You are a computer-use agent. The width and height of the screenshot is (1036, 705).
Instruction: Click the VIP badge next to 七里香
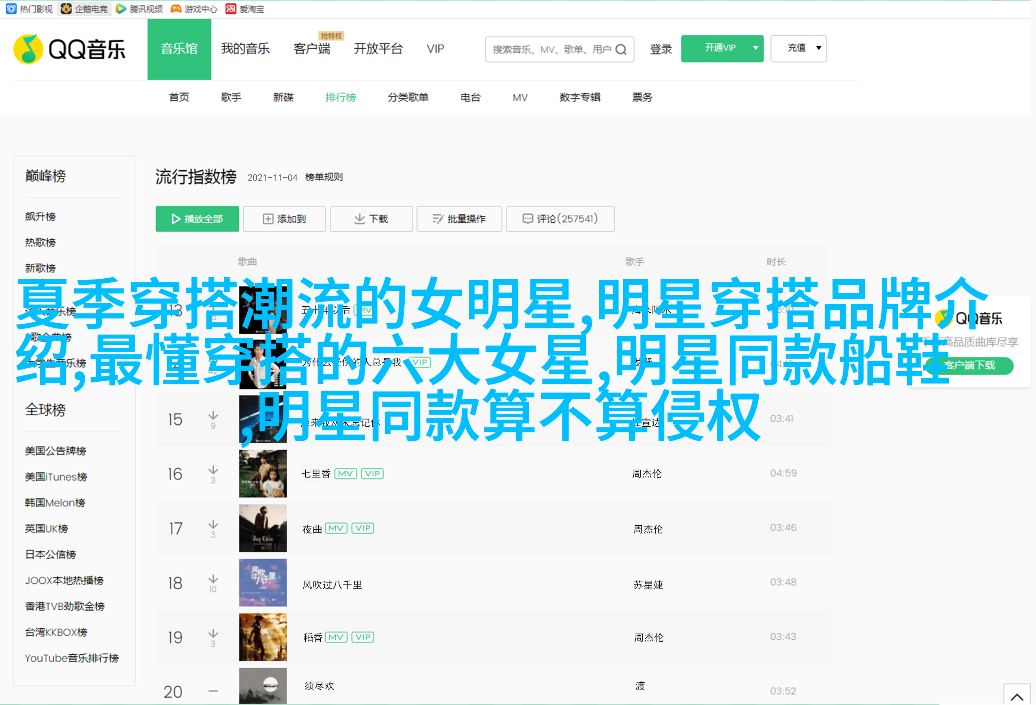tap(372, 473)
